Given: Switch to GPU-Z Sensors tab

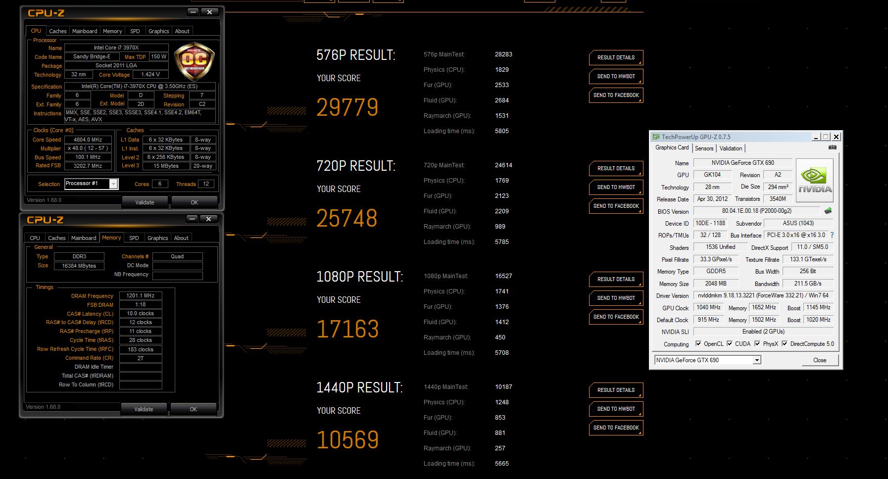Looking at the screenshot, I should pyautogui.click(x=704, y=148).
